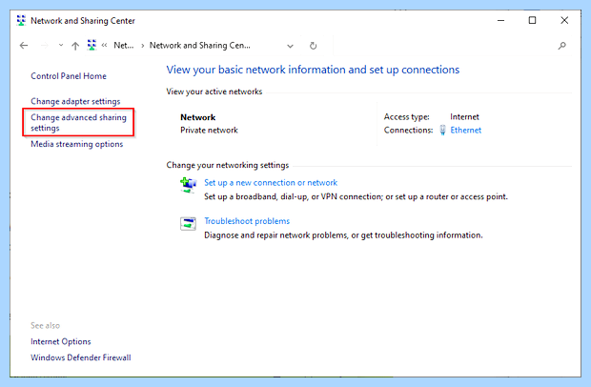Open Media streaming options
Screen dimensions: 591x387
pos(77,144)
